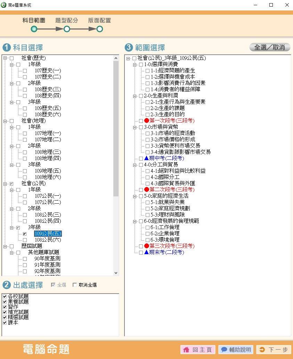
Task: Click the 精選試題 source item
Action: click(18, 317)
